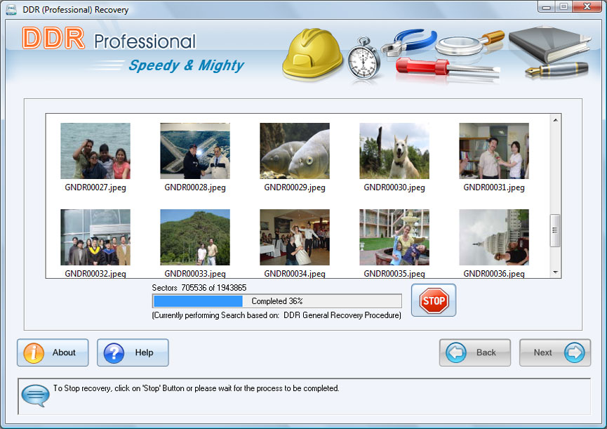This screenshot has width=607, height=429.
Task: Click the red STOP sign button
Action: (x=434, y=301)
